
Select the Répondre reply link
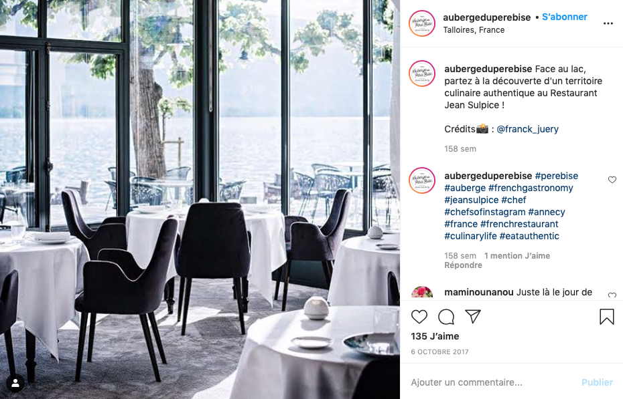(x=464, y=265)
